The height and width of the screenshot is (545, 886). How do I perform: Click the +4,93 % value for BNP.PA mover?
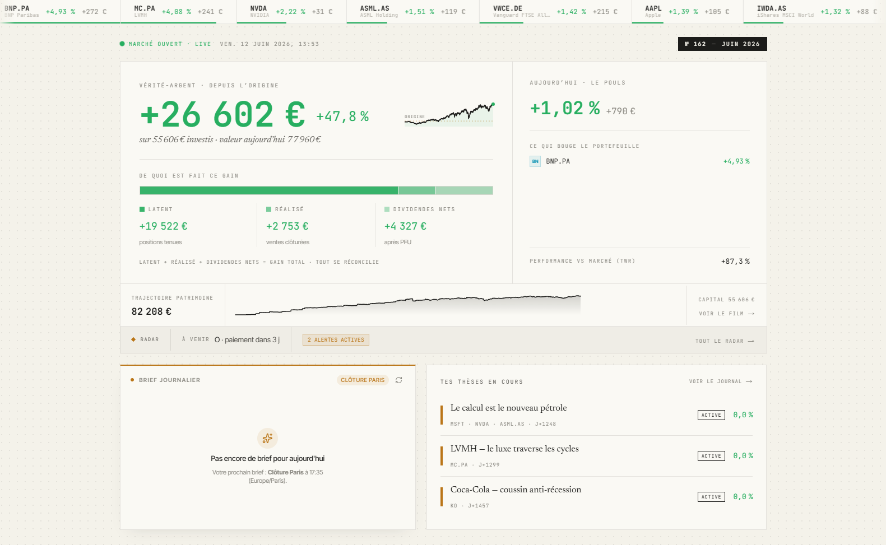pyautogui.click(x=736, y=161)
